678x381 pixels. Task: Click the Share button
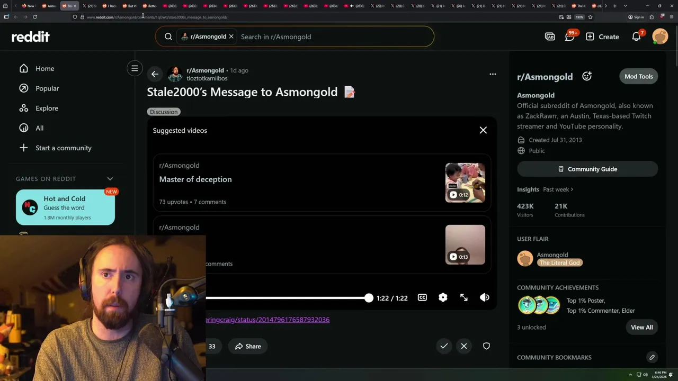[x=248, y=346]
